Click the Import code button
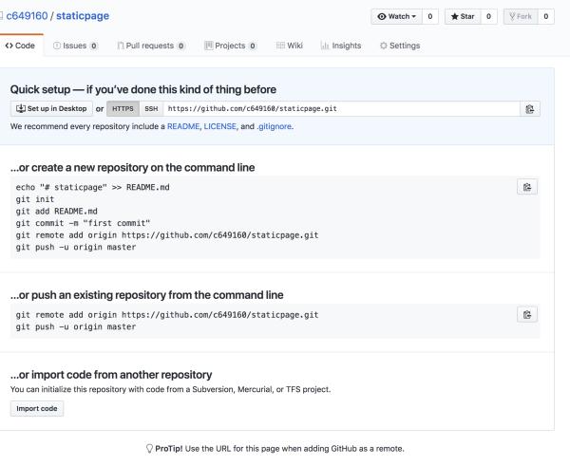Image resolution: width=570 pixels, height=465 pixels. tap(37, 409)
